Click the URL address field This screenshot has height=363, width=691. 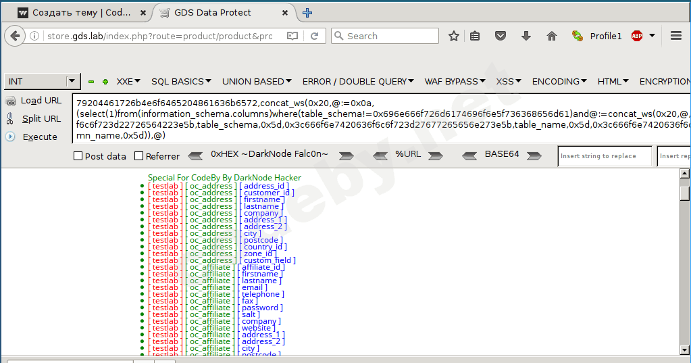(x=159, y=37)
